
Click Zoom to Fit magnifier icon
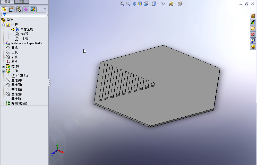122,4
